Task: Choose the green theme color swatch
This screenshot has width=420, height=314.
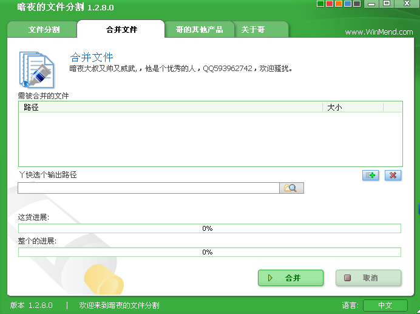Action: click(x=320, y=4)
